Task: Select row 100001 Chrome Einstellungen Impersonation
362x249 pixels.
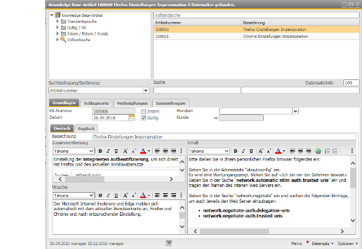Action: pyautogui.click(x=257, y=36)
